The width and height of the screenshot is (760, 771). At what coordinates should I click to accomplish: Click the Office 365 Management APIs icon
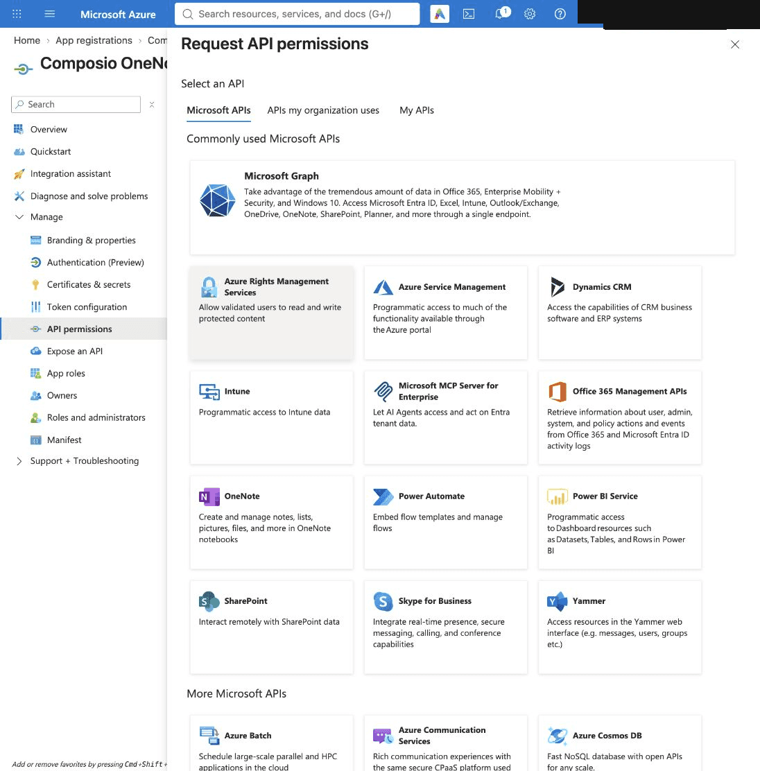[x=558, y=392]
